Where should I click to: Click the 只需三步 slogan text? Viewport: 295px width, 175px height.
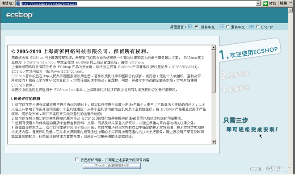click(x=236, y=120)
